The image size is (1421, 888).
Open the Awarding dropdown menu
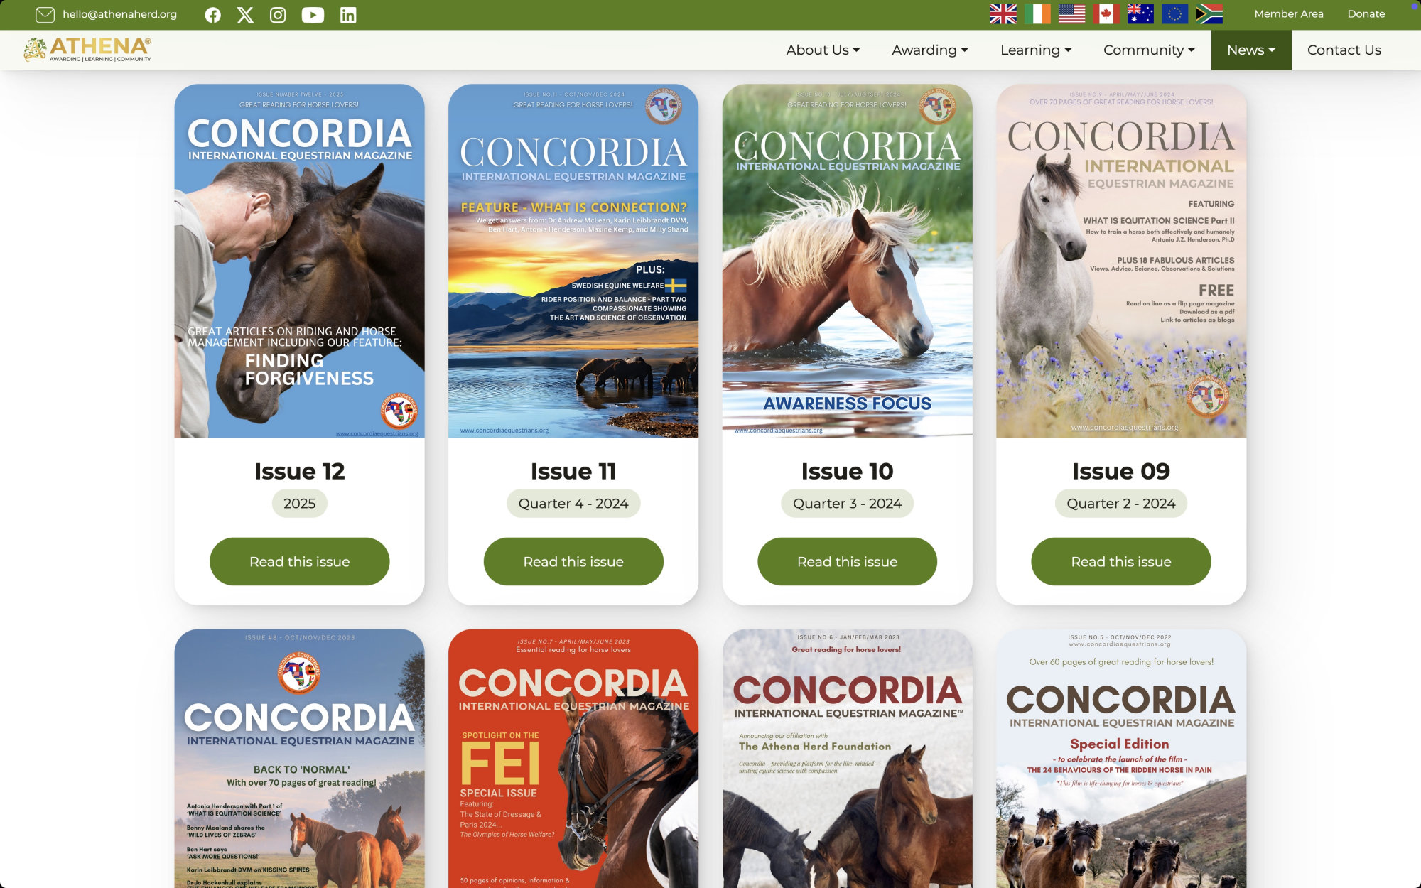930,50
